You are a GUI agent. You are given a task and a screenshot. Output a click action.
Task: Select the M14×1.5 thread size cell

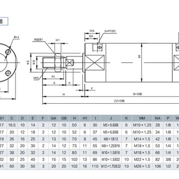click(142, 139)
